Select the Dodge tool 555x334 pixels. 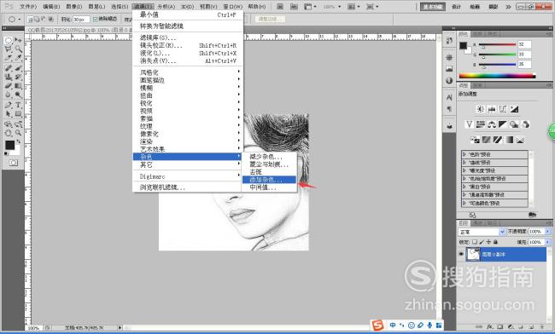pos(18,95)
